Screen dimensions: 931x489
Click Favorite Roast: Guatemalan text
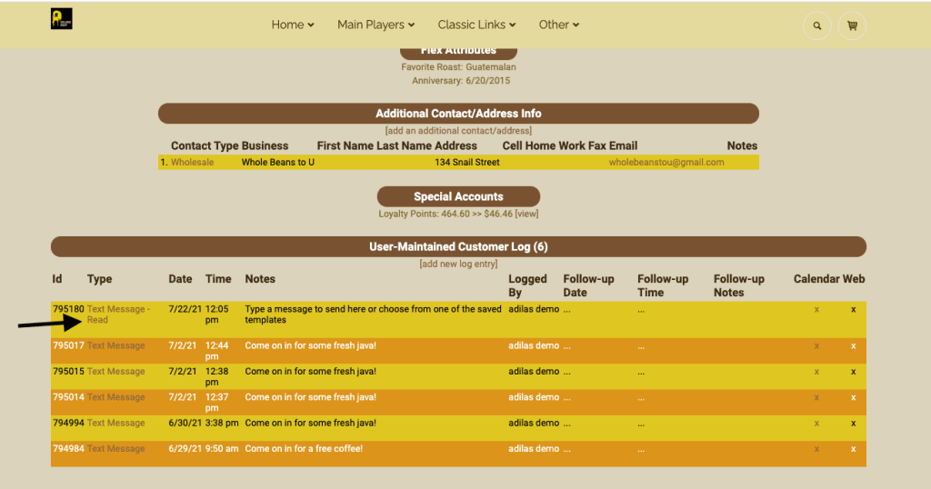[x=458, y=67]
